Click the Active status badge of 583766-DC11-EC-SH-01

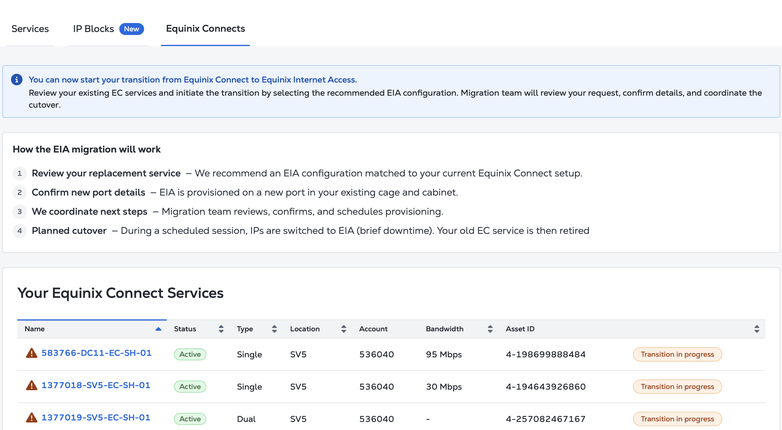190,354
